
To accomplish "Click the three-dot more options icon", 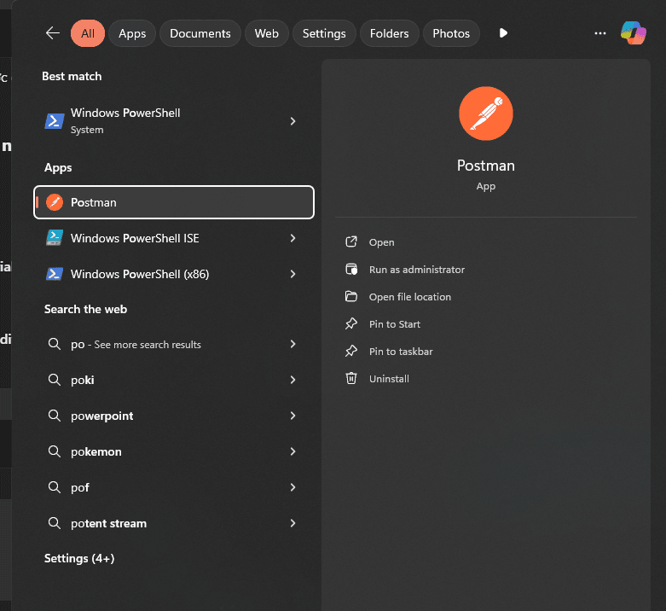I will (x=600, y=33).
